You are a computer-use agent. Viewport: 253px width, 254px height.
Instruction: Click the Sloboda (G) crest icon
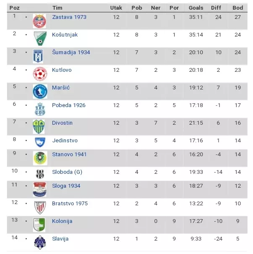40,174
